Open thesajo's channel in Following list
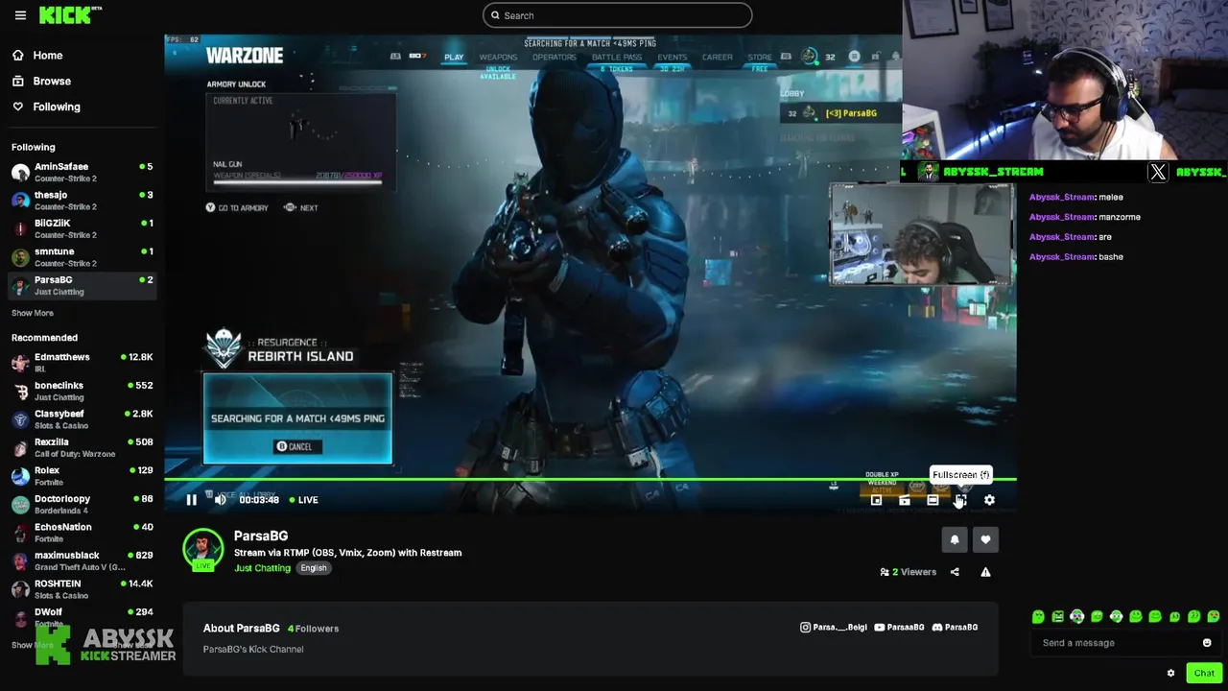1228x691 pixels. (82, 200)
